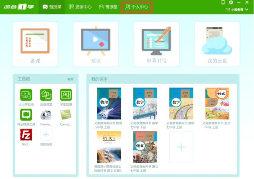Open the mobile device icon in title bar
The image size is (254, 179).
coord(223,2)
